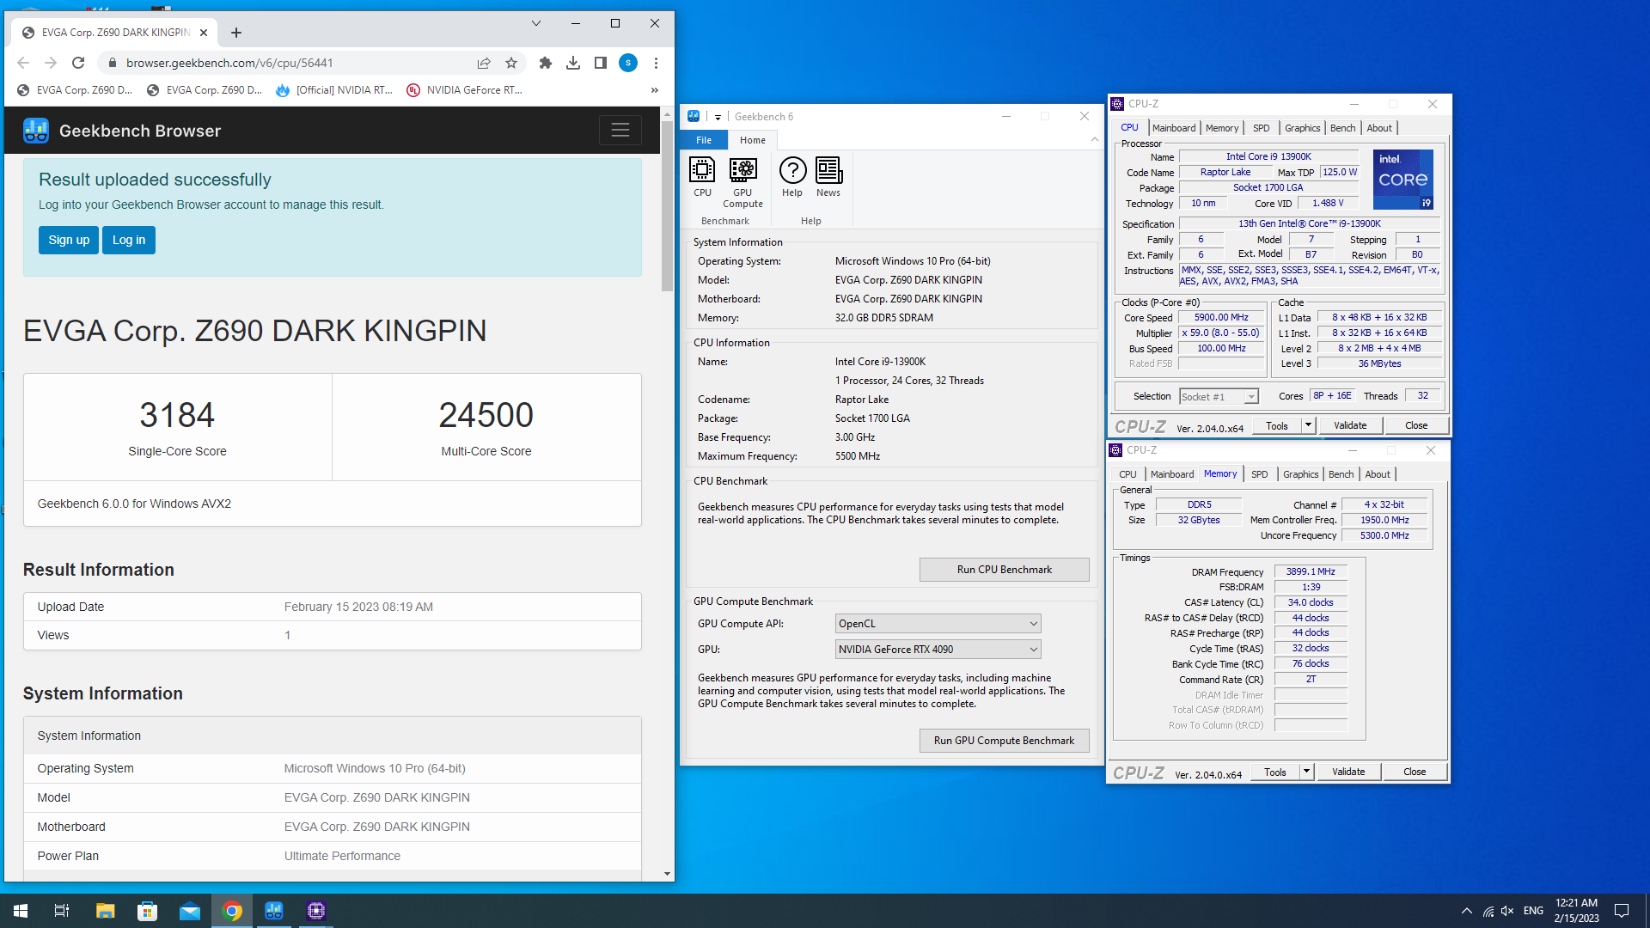The image size is (1650, 928).
Task: Switch to Geekbench in taskbar
Action: [274, 911]
